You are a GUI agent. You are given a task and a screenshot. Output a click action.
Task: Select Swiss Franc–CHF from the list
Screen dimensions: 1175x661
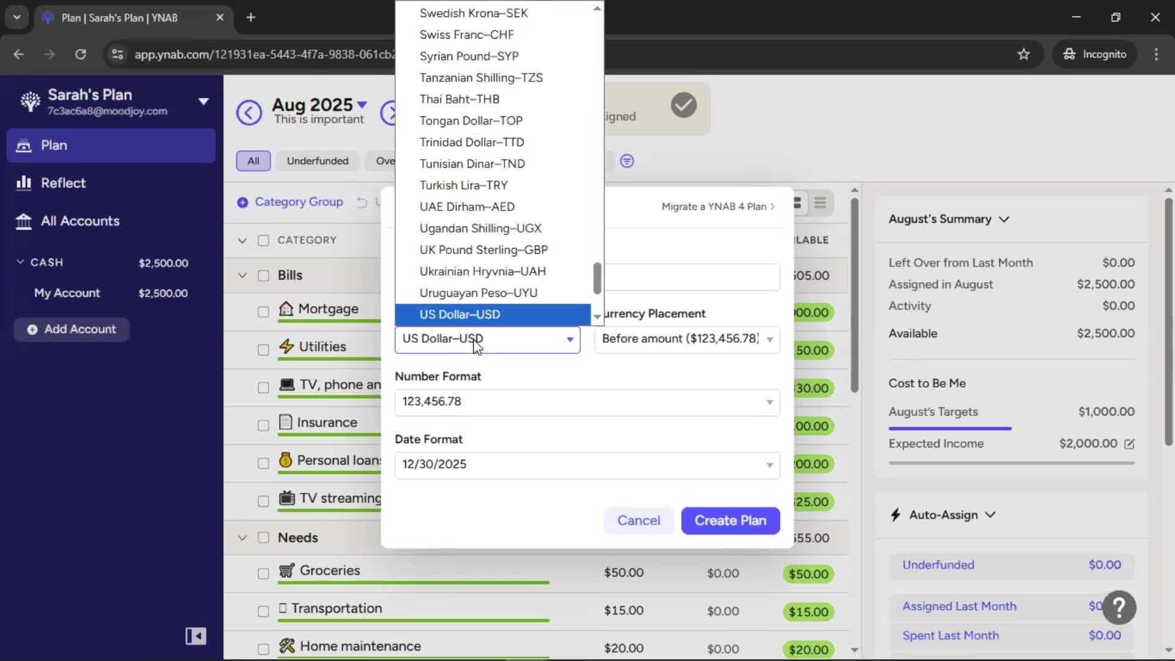(493, 34)
